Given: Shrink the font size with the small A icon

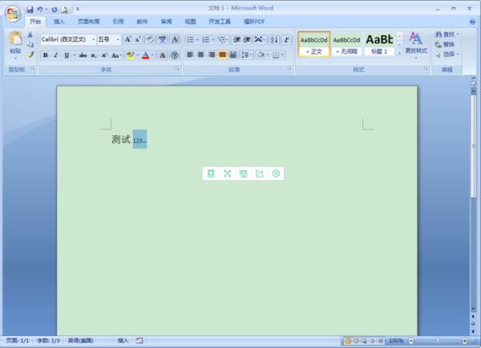Looking at the screenshot, I should coord(138,39).
